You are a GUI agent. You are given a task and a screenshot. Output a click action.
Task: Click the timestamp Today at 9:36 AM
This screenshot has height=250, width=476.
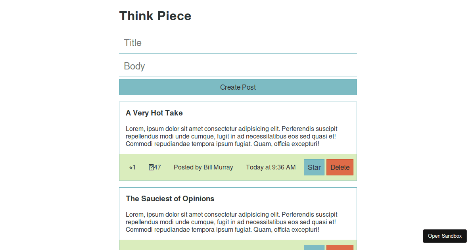271,167
